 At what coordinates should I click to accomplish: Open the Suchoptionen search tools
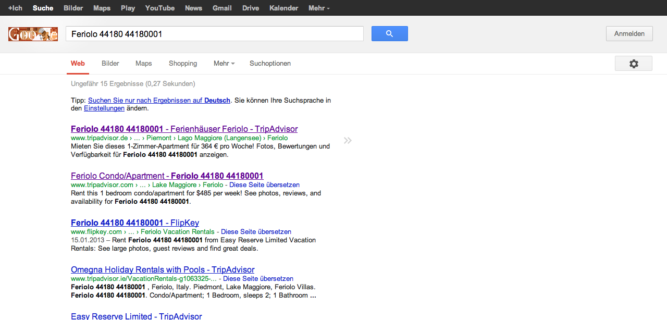click(x=270, y=64)
